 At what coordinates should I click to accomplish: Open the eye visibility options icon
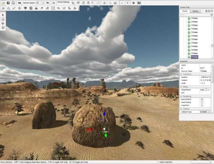coord(48,3)
